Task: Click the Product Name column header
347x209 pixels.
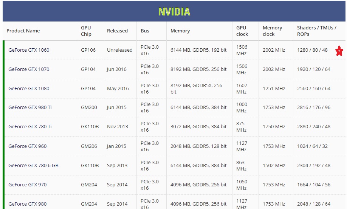Action: coord(23,31)
